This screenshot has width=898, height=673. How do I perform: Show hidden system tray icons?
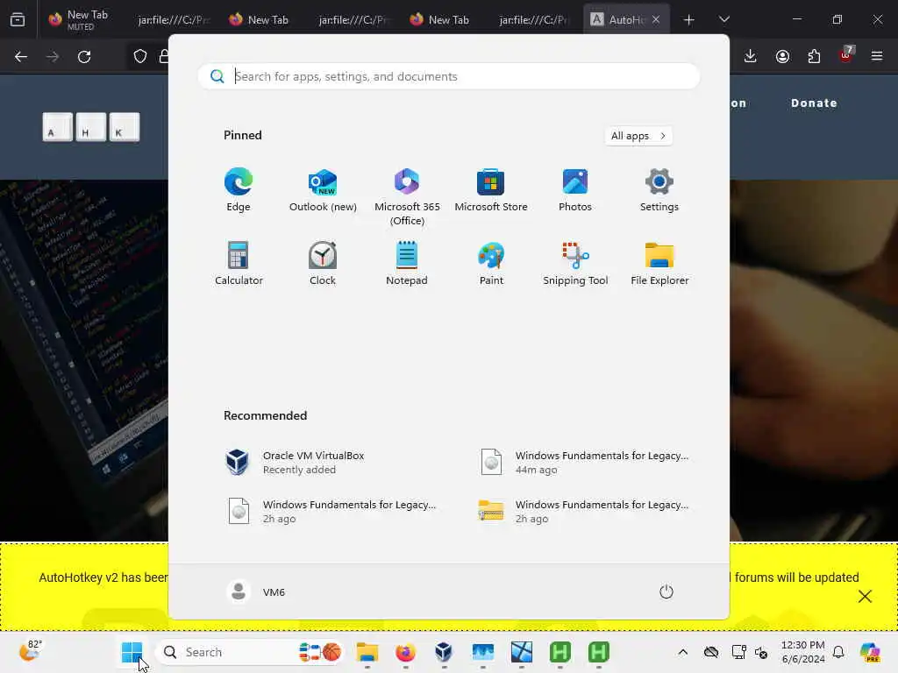coord(682,652)
